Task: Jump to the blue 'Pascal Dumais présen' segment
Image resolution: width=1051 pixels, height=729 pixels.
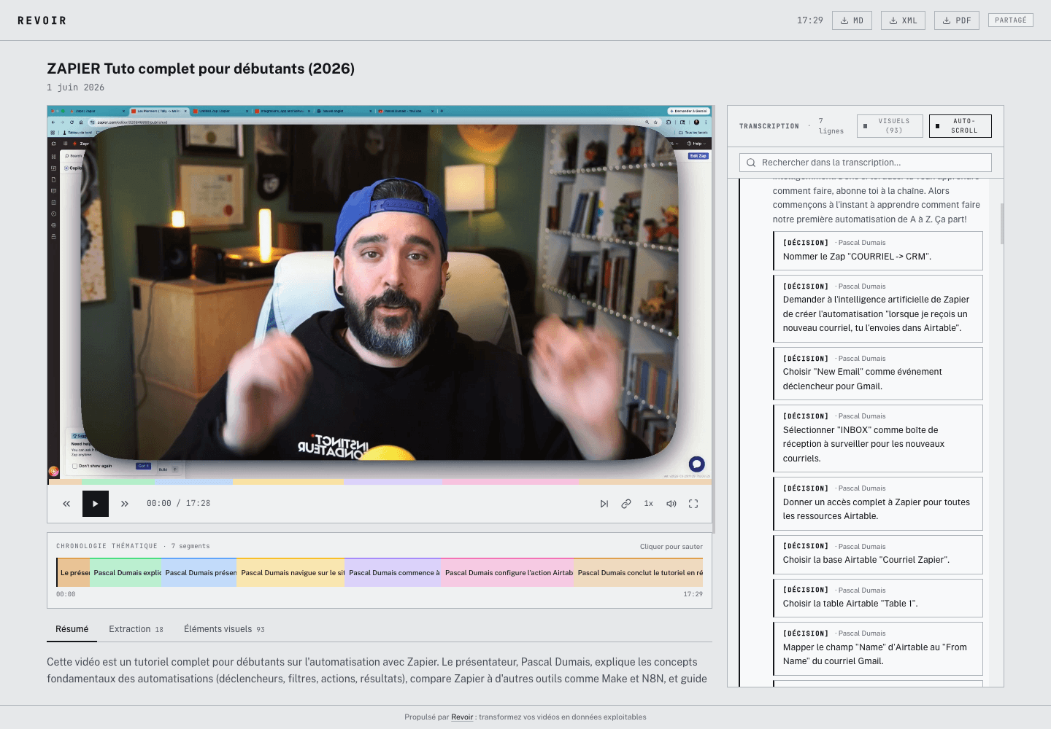Action: 199,573
